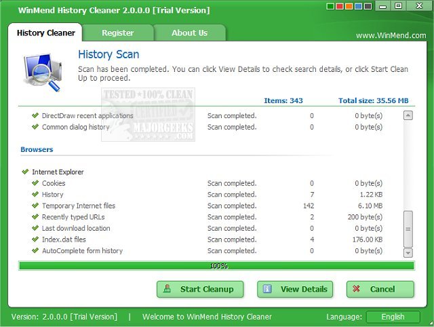The height and width of the screenshot is (327, 434).
Task: Click the View Details button
Action: click(x=295, y=289)
